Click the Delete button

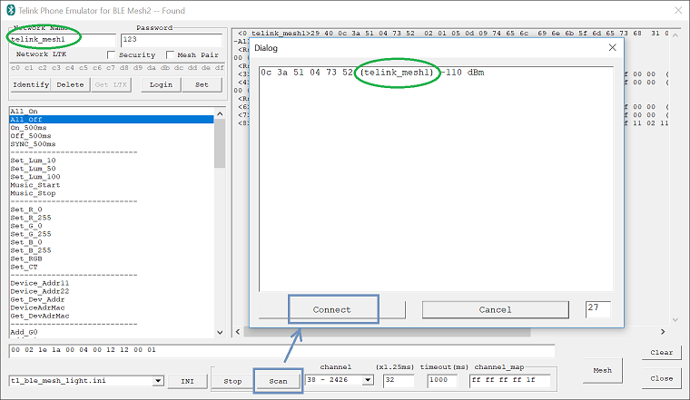[70, 84]
